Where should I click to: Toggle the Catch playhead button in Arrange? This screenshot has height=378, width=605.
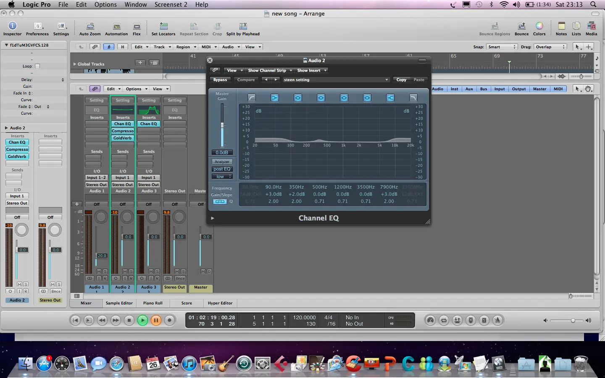pos(109,47)
